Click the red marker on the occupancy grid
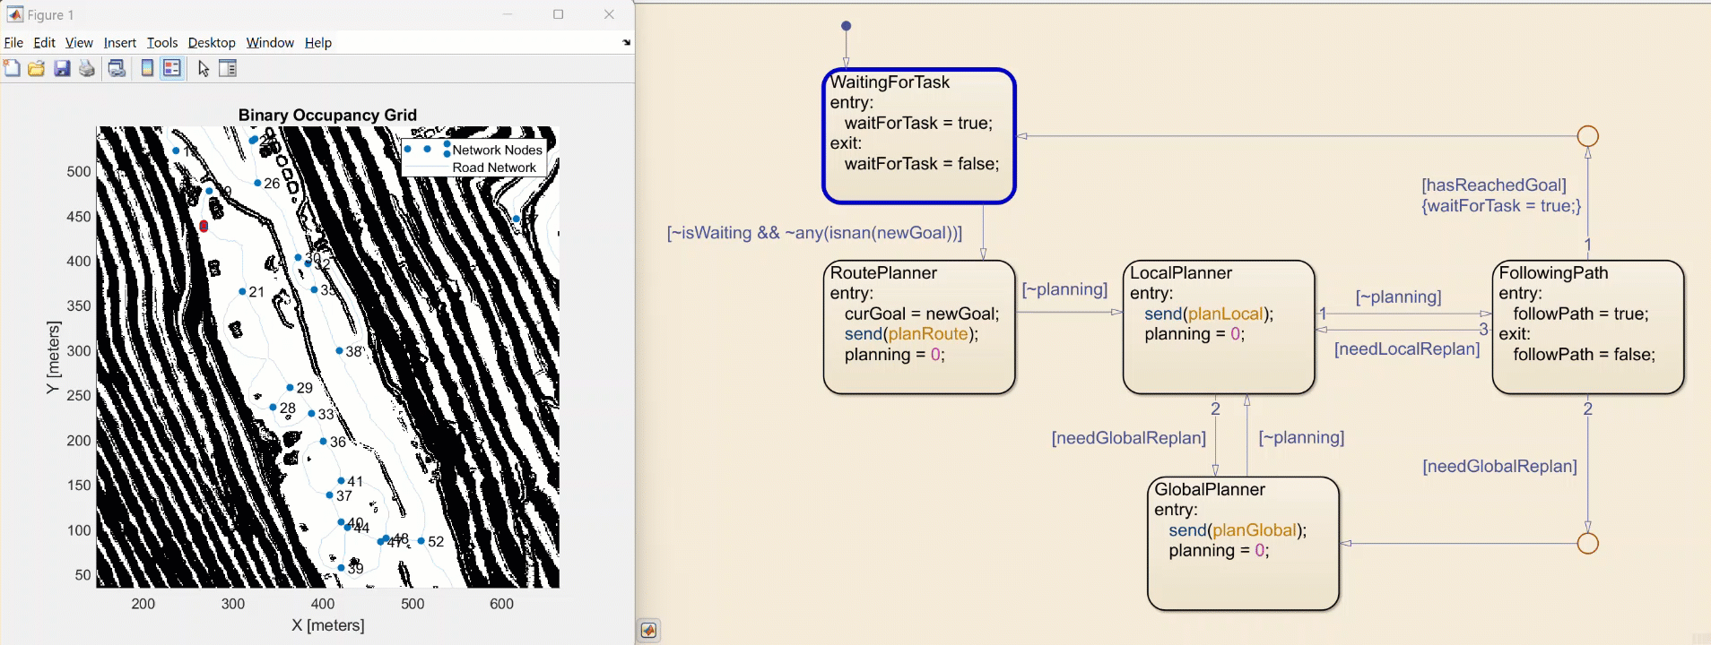This screenshot has height=645, width=1711. [204, 227]
